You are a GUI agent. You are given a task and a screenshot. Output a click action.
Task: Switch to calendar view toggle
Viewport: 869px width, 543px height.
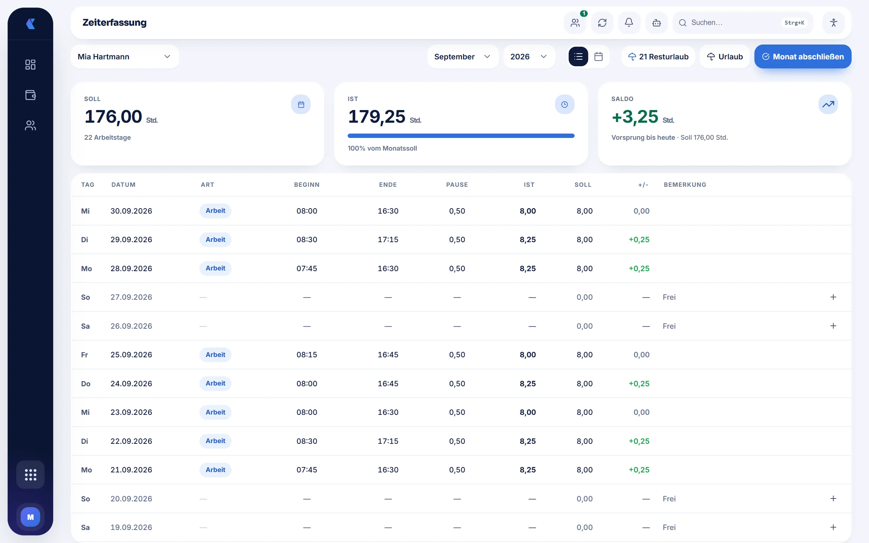tap(599, 56)
